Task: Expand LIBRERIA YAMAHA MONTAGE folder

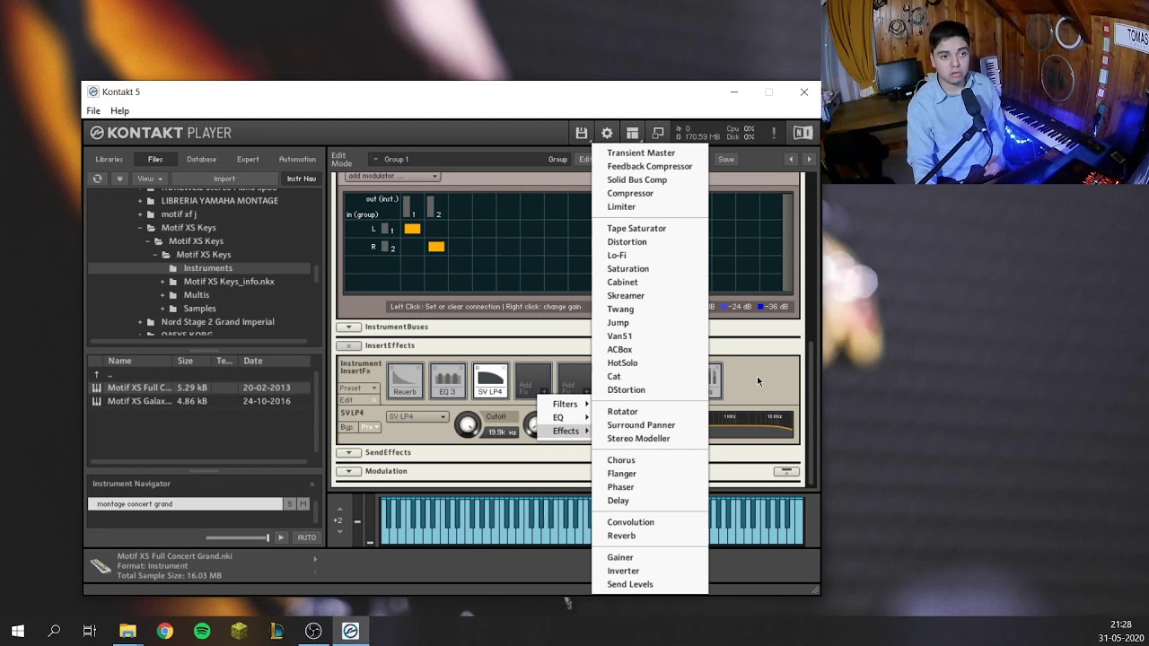Action: 140,201
